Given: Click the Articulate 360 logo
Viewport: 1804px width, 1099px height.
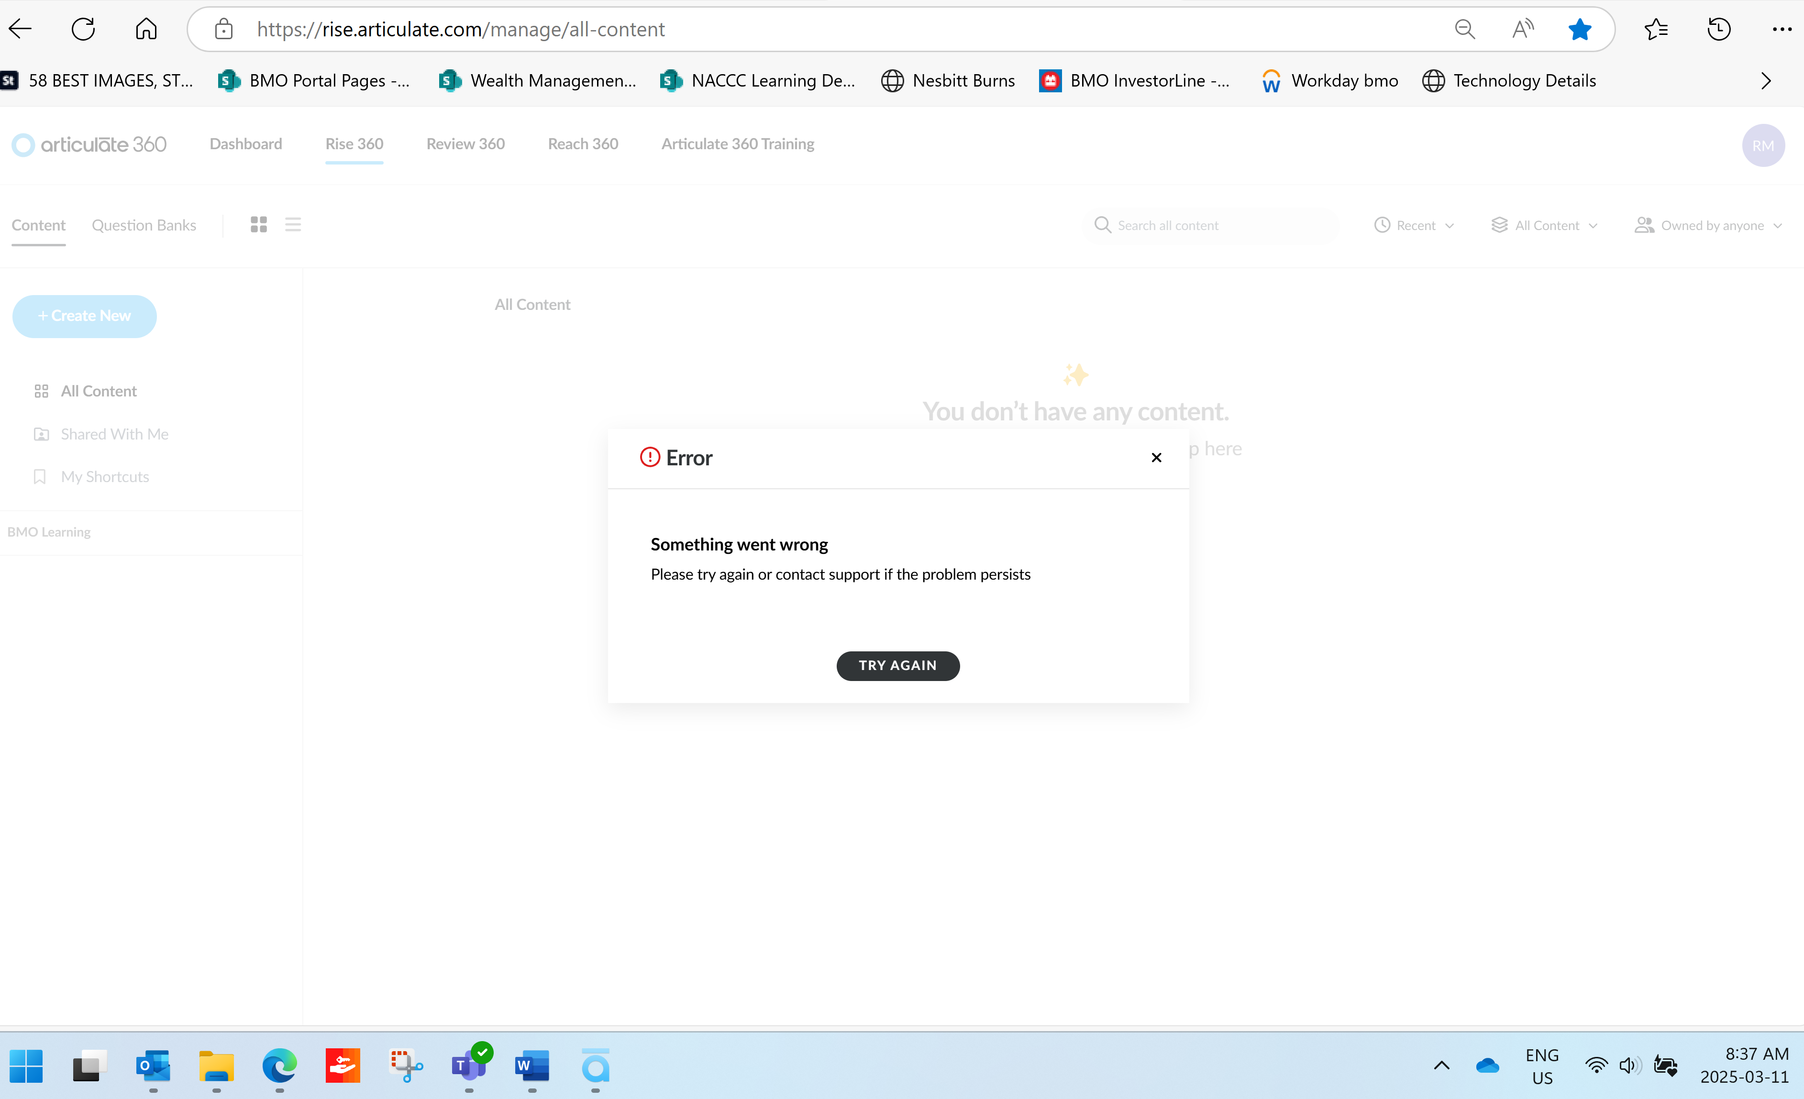Looking at the screenshot, I should (x=89, y=144).
